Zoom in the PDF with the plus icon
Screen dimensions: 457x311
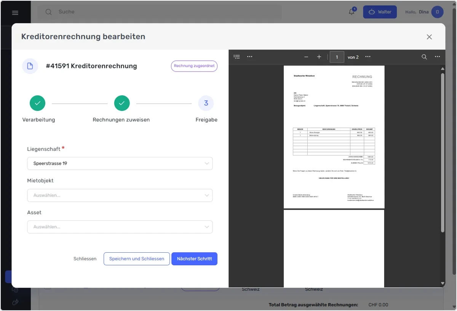pyautogui.click(x=319, y=57)
